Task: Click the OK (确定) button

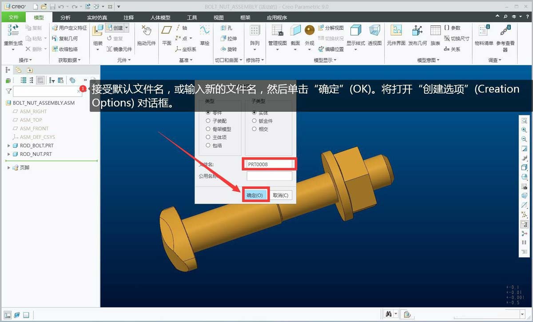Action: tap(255, 195)
